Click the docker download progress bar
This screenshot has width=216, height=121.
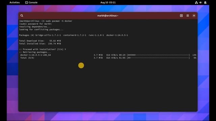pyautogui.click(x=158, y=55)
